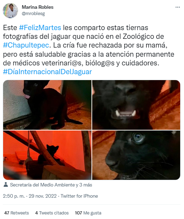
Task: Click the tagged people person icon
Action: [x=6, y=185]
